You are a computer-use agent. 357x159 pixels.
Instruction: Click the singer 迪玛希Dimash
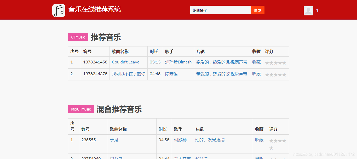tap(178, 62)
